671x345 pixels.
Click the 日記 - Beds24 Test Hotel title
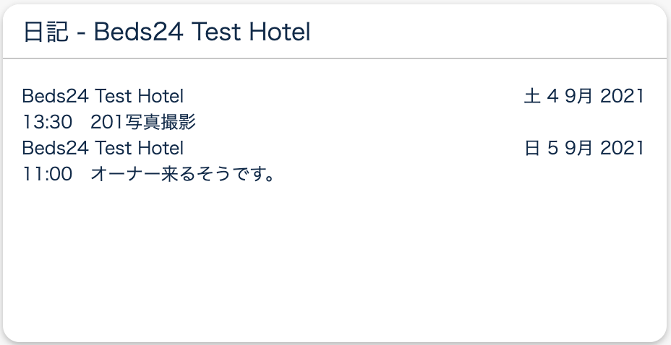(x=167, y=32)
